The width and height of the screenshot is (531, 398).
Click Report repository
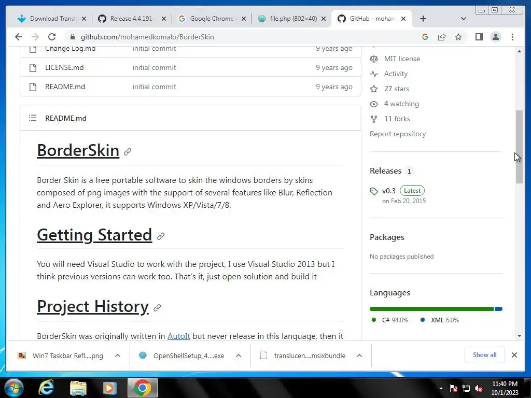tap(398, 134)
